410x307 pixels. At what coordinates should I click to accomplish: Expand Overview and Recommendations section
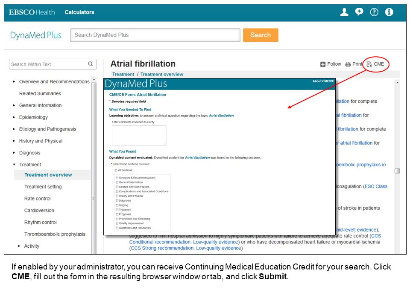(14, 82)
